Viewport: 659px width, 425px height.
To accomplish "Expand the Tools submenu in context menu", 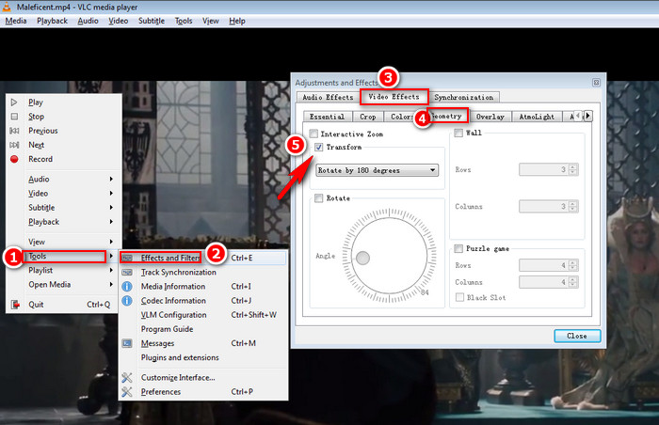I will coord(64,256).
